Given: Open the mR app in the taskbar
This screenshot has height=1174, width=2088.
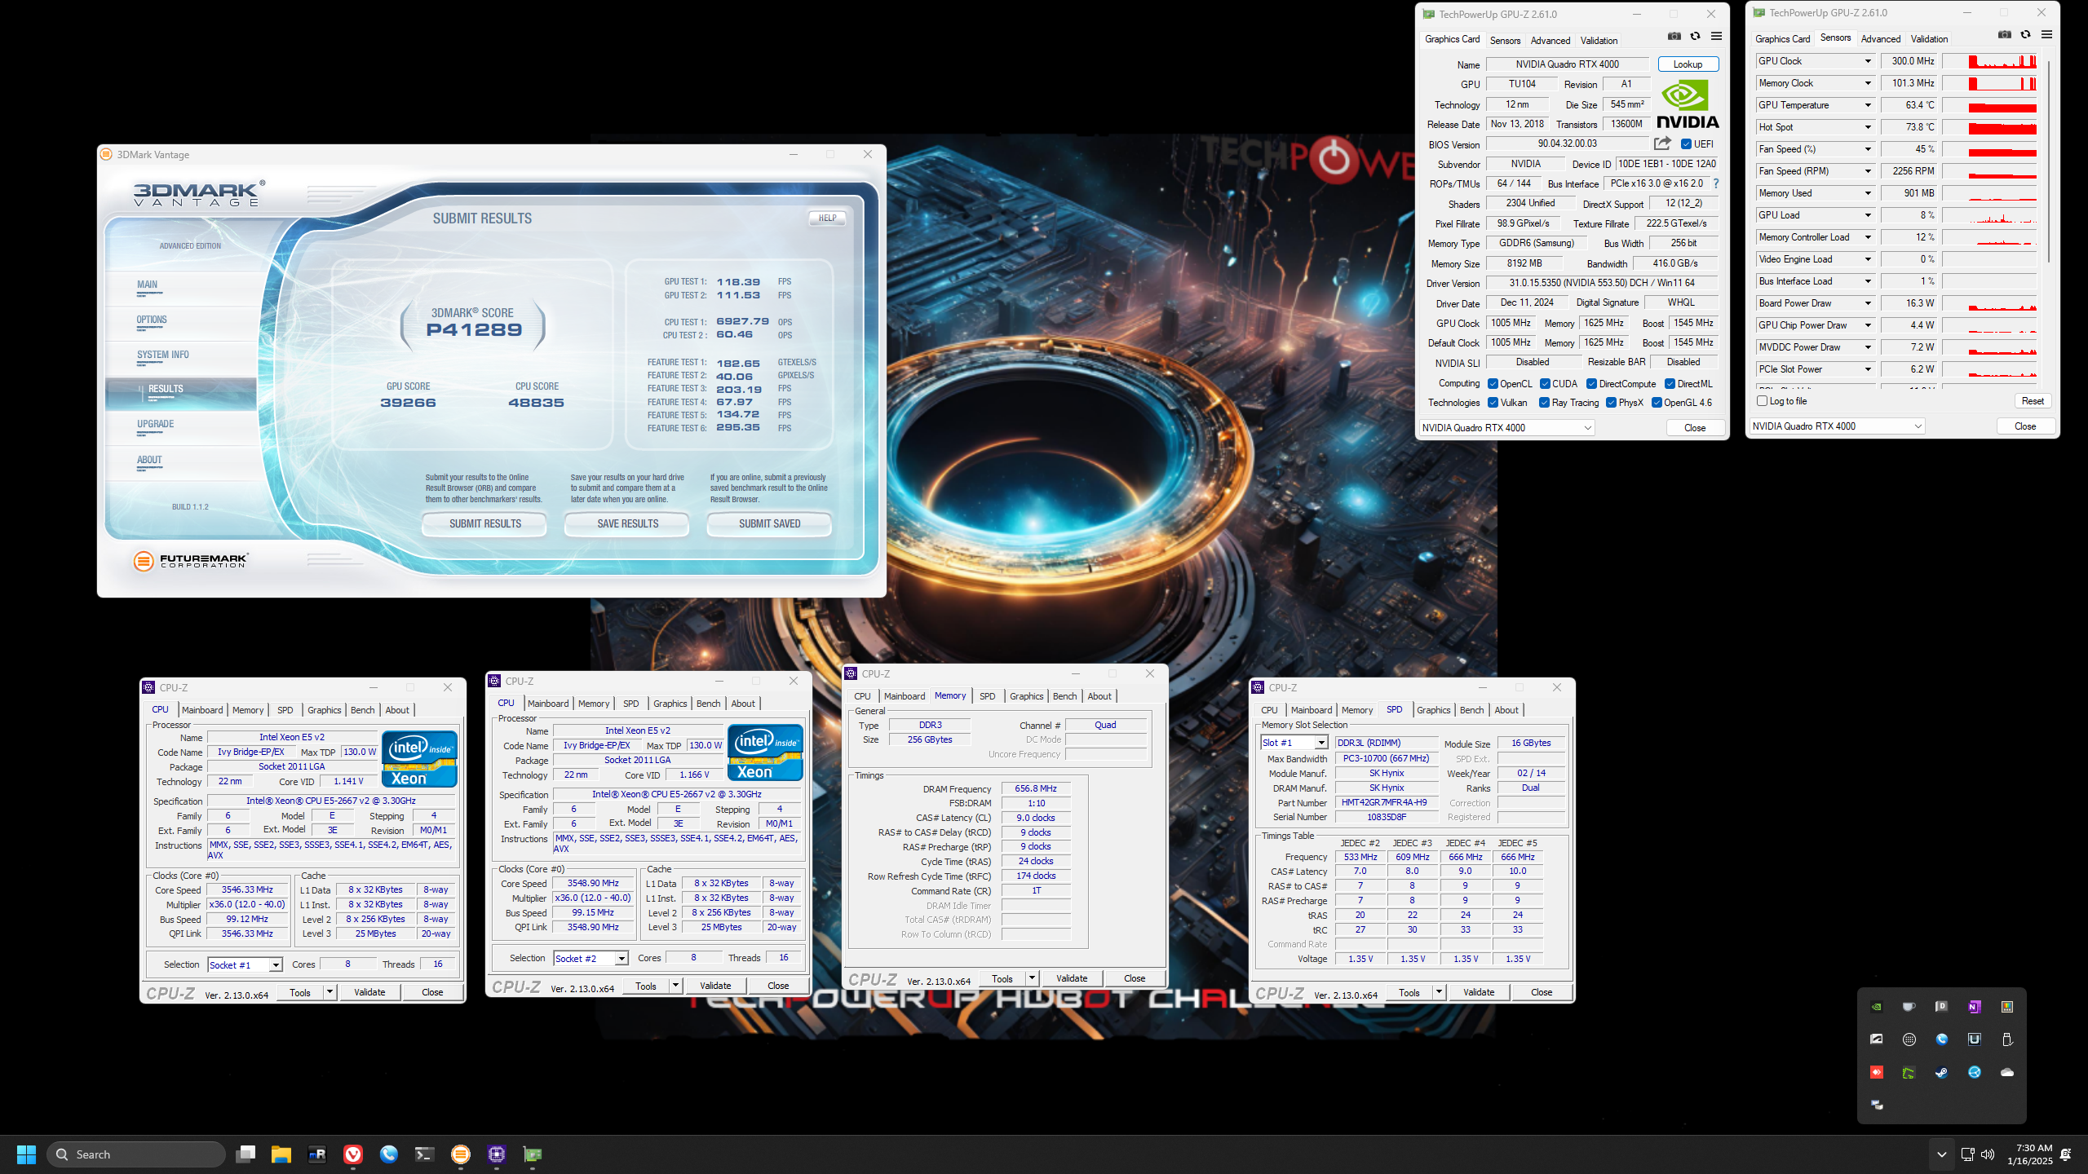Looking at the screenshot, I should 316,1154.
